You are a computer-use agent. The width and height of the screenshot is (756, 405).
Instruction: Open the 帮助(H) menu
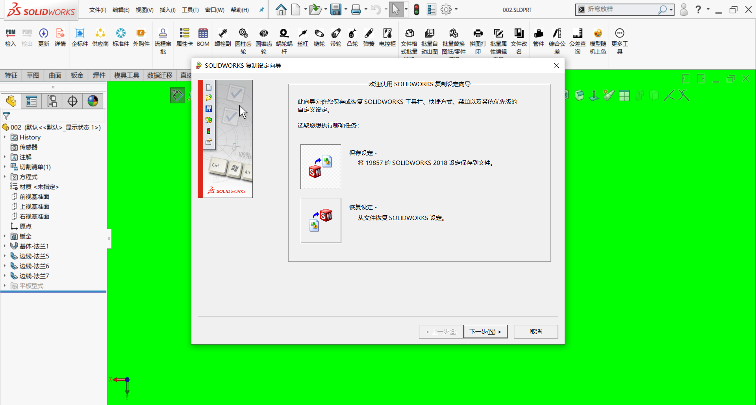coord(240,10)
